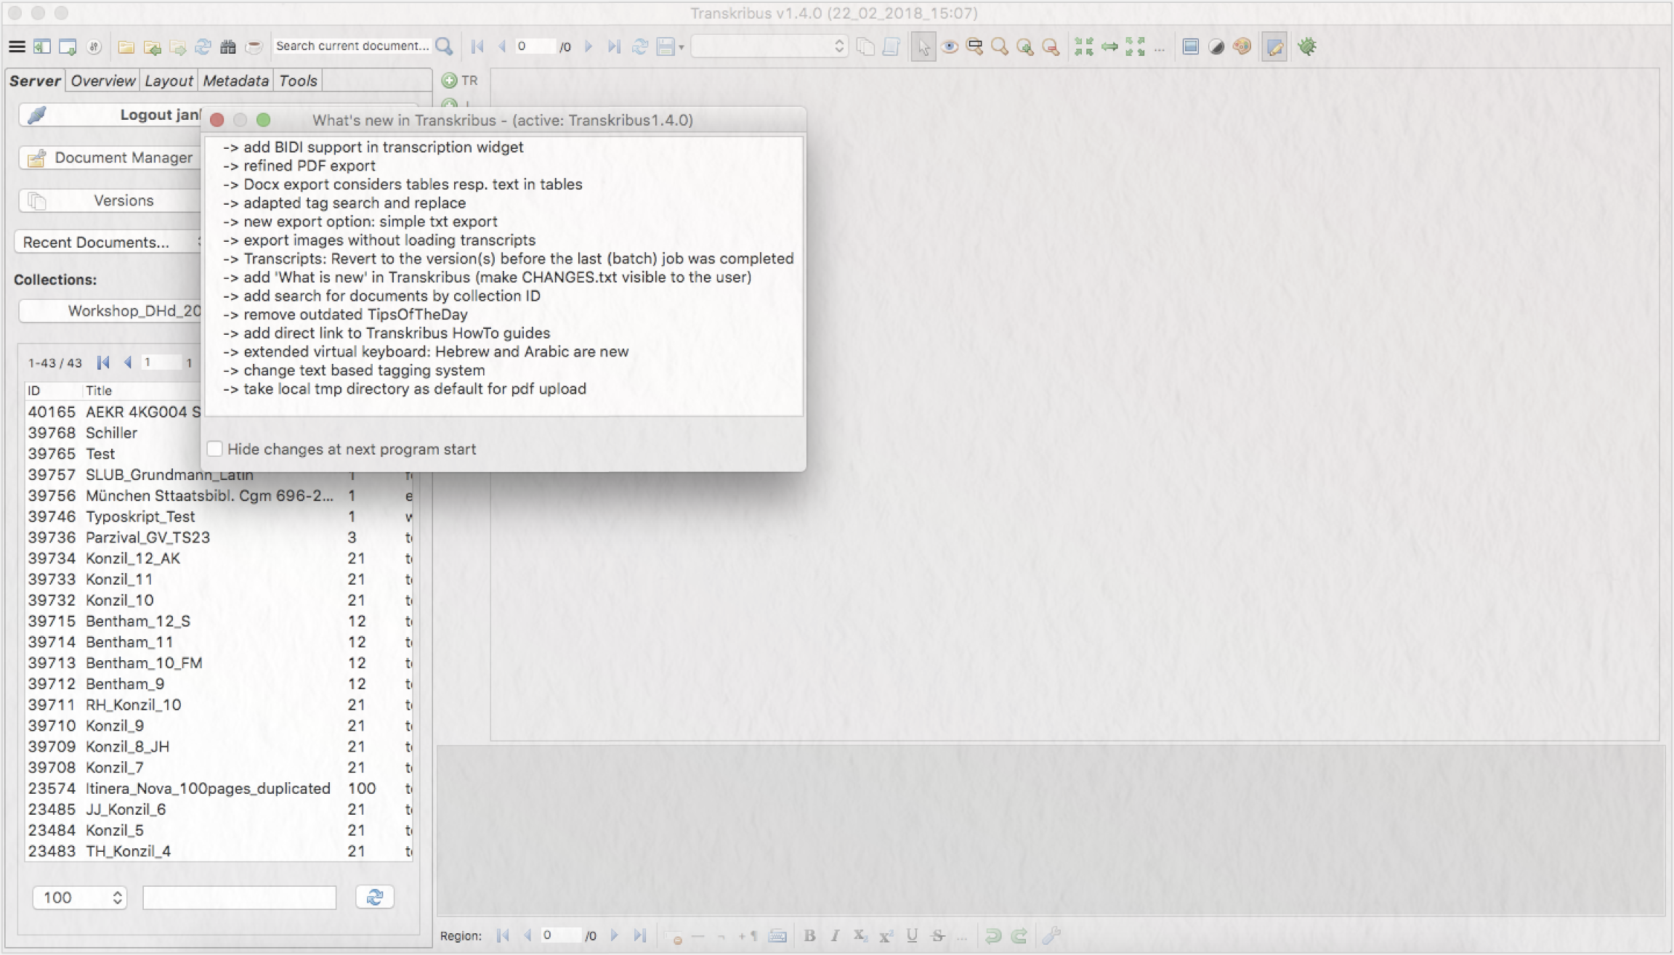Switch to the Layout tab

point(169,81)
